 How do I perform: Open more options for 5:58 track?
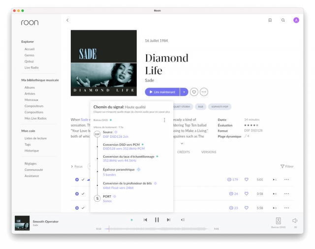286,208
